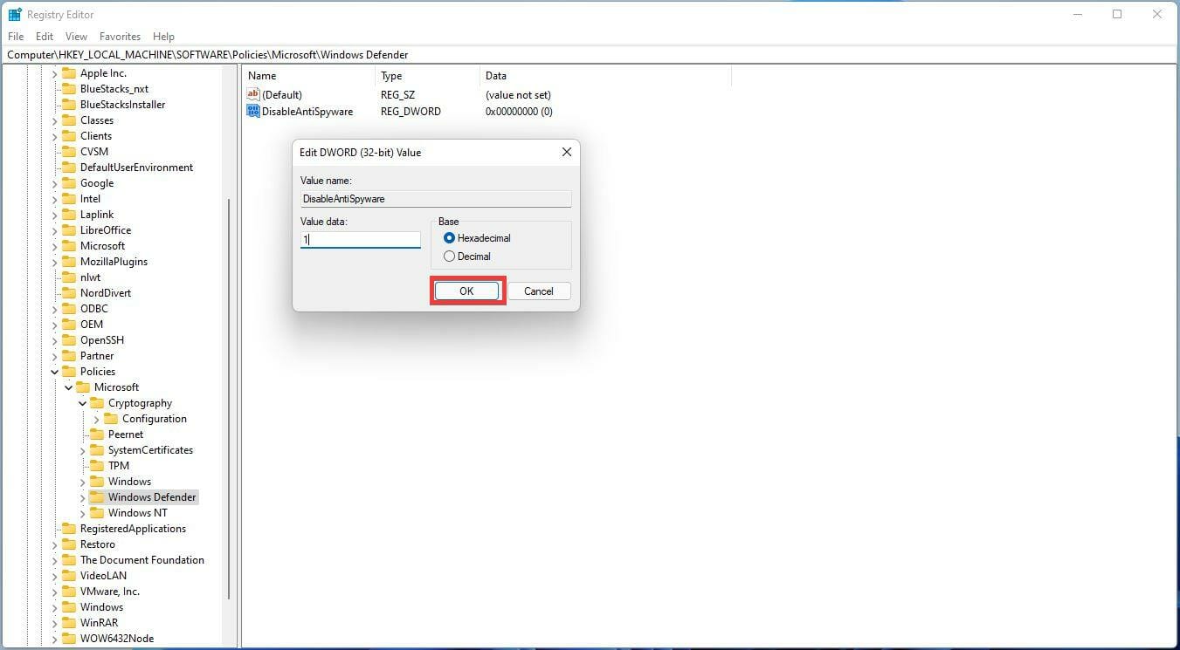Click the Registry Editor app icon in title bar
This screenshot has height=650, width=1180.
pos(15,14)
